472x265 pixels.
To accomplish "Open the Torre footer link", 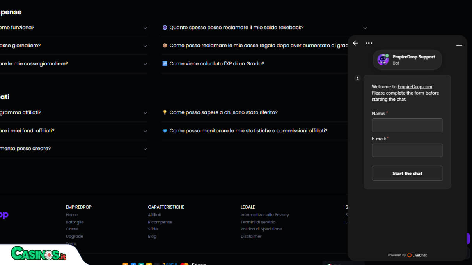I will 71,244.
